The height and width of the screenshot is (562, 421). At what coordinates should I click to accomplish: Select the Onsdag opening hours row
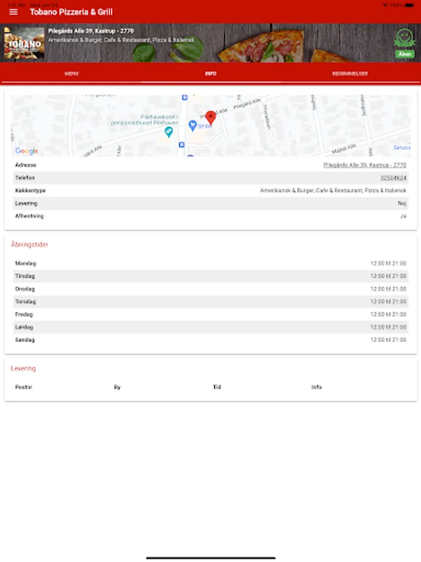point(211,289)
